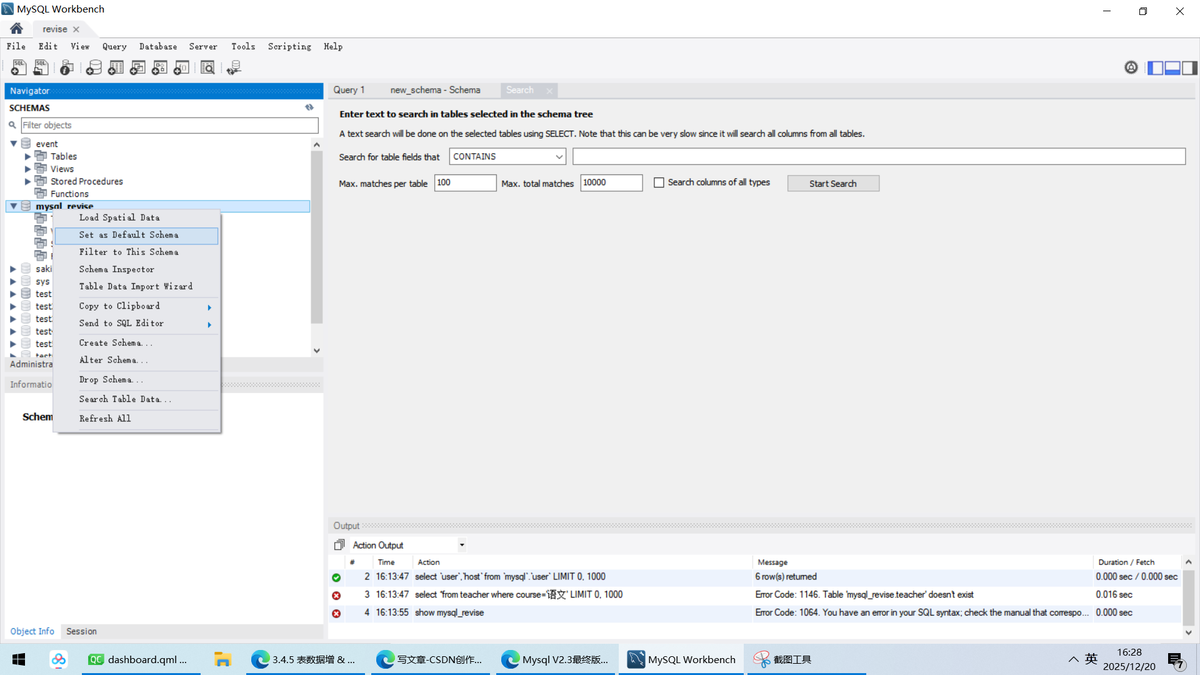Open search table data toolbar icon

(x=207, y=67)
